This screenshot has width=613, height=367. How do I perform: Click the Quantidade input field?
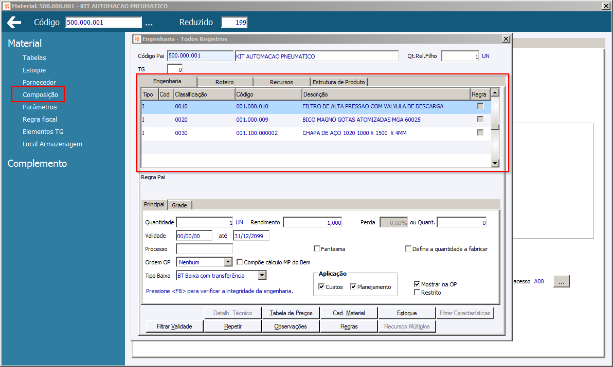coord(204,223)
